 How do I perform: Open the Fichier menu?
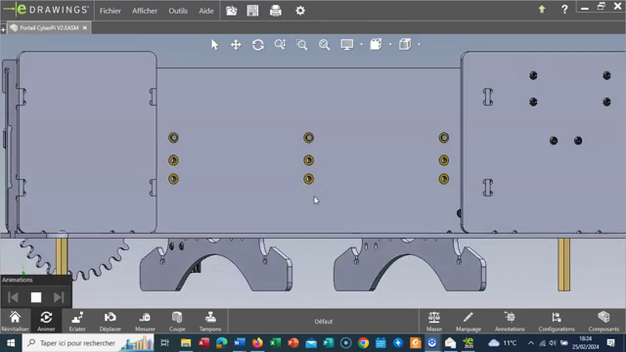coord(110,11)
